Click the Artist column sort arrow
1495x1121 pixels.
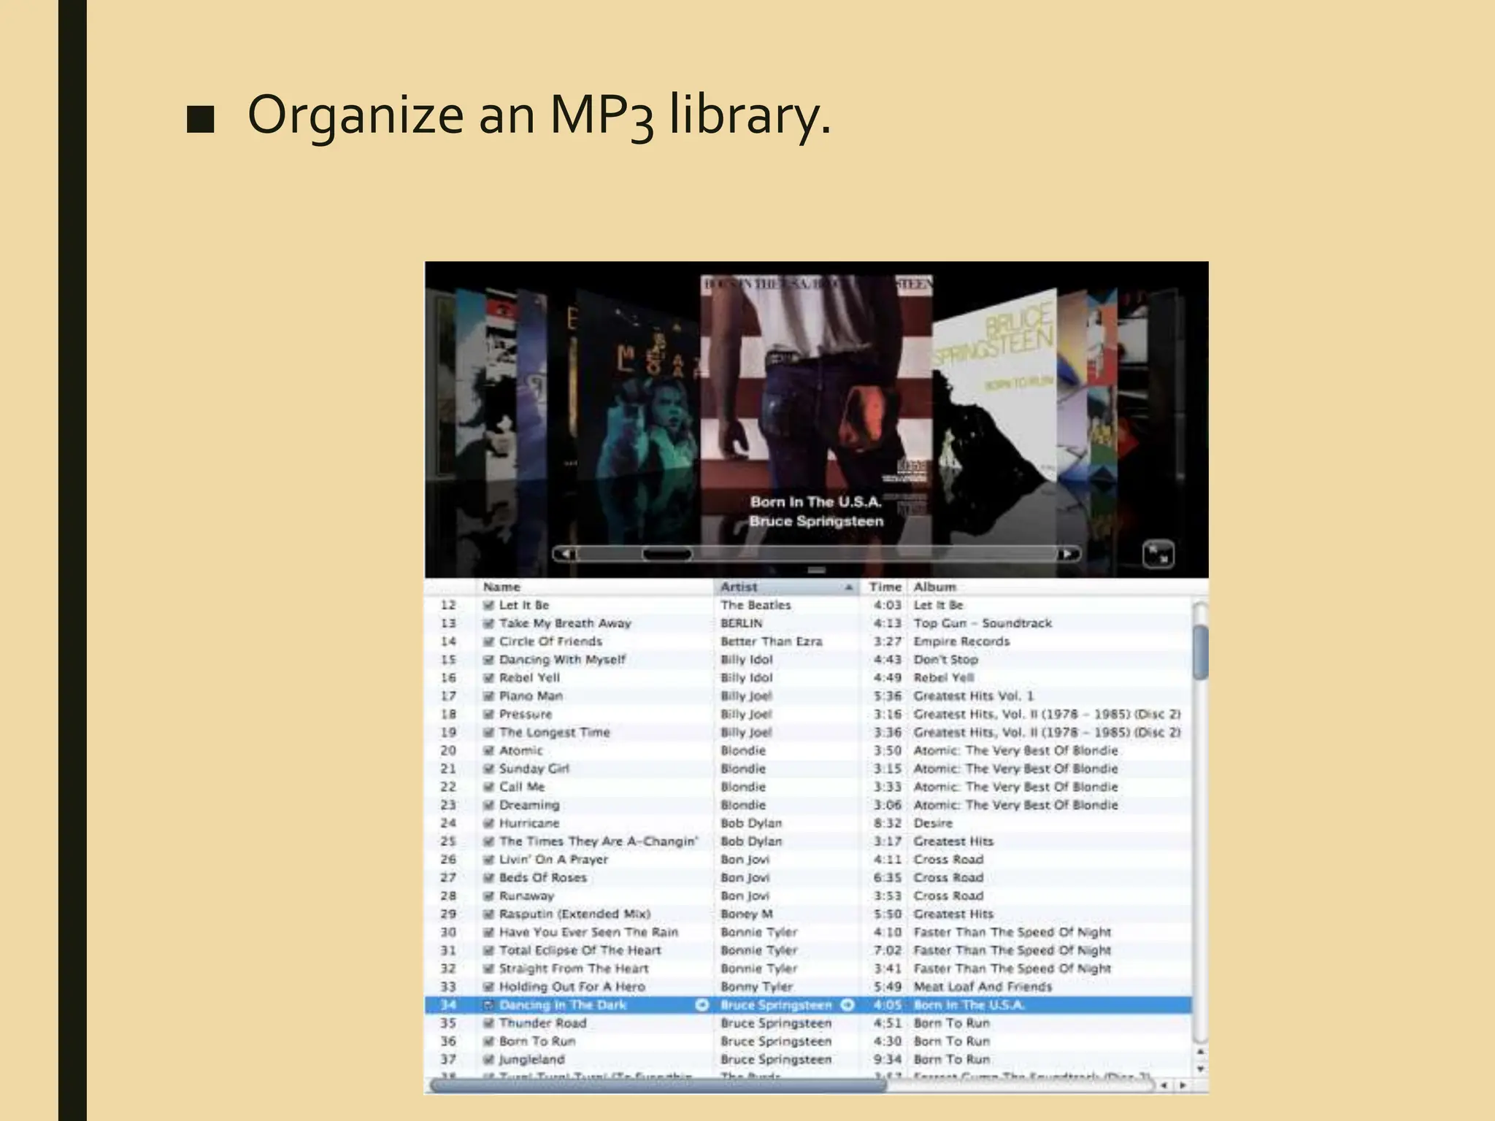point(848,588)
